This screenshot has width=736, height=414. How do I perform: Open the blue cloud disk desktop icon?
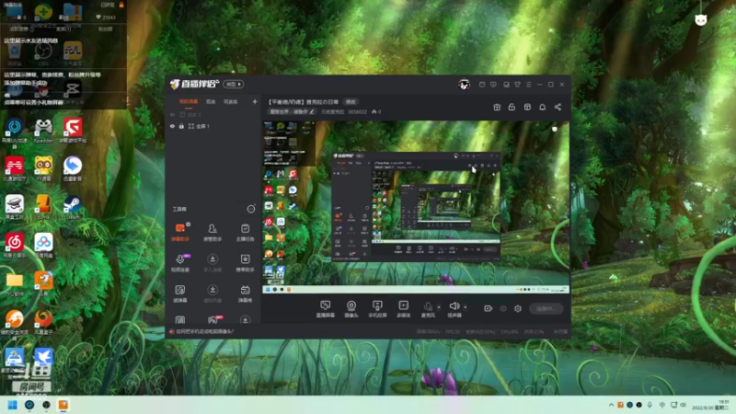[x=43, y=246]
